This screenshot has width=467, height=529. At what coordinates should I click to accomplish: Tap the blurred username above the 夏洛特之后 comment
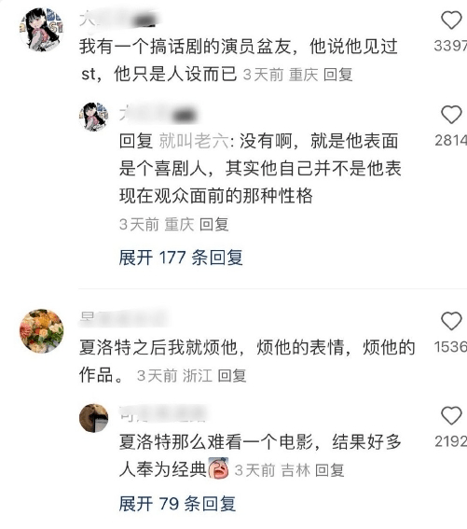[124, 317]
